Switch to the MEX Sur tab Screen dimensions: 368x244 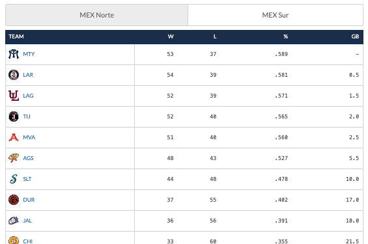click(x=276, y=15)
